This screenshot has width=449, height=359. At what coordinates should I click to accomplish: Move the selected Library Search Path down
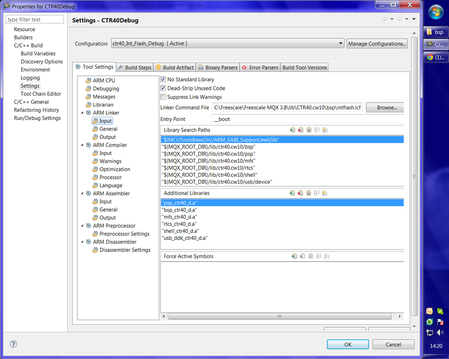tap(325, 130)
